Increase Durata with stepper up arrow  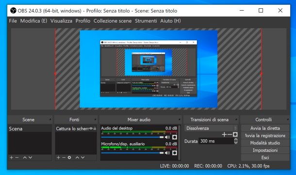click(x=236, y=139)
